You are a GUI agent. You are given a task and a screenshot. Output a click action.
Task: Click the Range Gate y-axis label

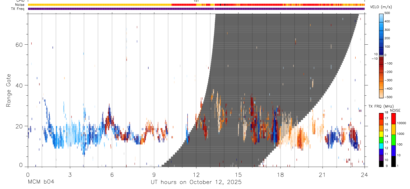pos(8,91)
